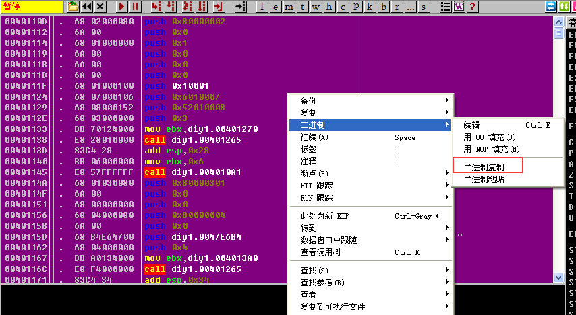Open the Log window with the l button
Viewport: 576px width, 315px height.
[262, 6]
